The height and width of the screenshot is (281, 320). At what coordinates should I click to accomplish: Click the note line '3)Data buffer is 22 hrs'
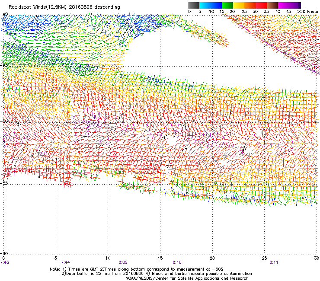(x=157, y=274)
